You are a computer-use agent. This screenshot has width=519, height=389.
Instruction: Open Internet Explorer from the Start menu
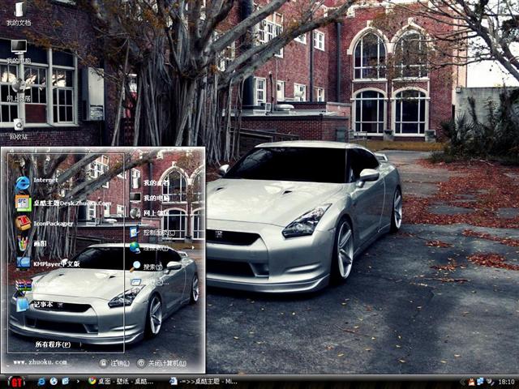tap(36, 182)
